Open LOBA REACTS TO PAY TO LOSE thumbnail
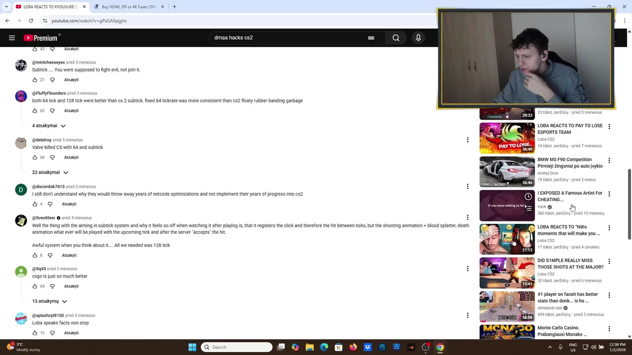This screenshot has height=355, width=632. pos(507,138)
